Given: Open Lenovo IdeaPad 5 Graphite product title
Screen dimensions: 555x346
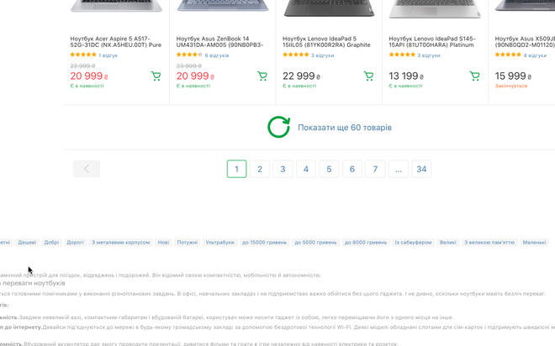Looking at the screenshot, I should [326, 41].
